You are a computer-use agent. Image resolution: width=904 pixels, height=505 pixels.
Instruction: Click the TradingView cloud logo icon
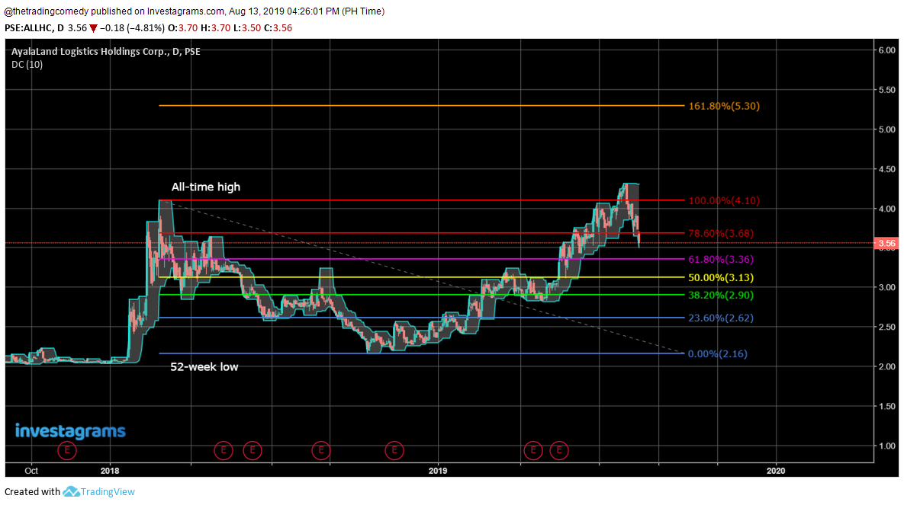pyautogui.click(x=71, y=491)
